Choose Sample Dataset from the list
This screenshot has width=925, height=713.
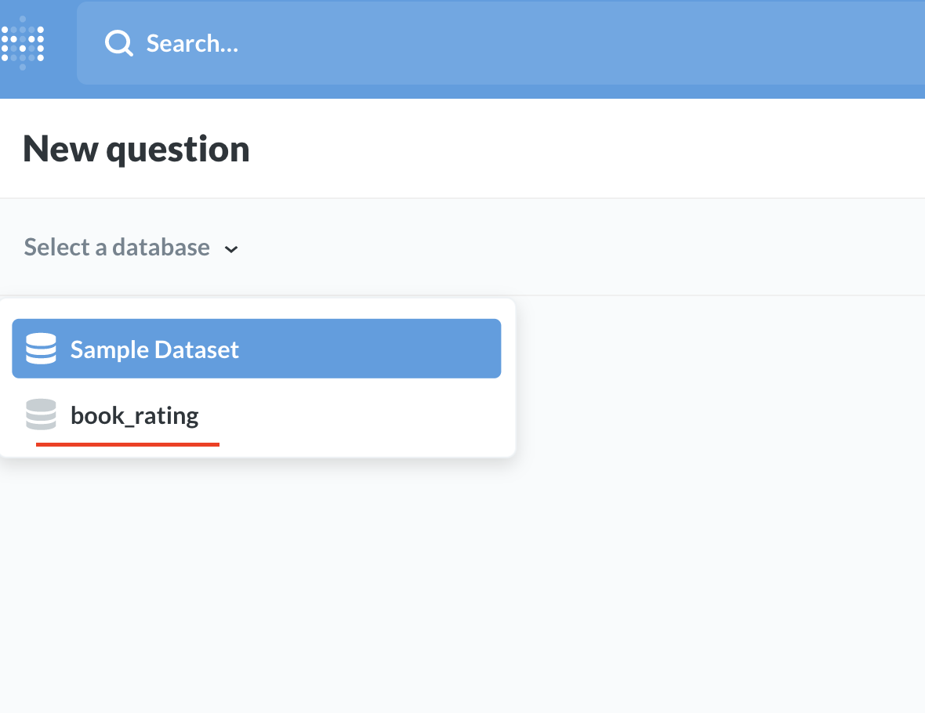pyautogui.click(x=256, y=349)
